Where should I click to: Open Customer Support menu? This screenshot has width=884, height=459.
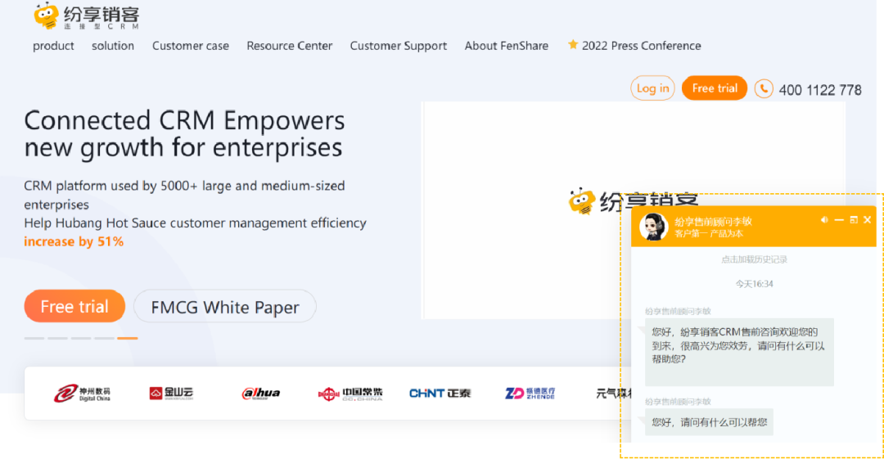(398, 47)
